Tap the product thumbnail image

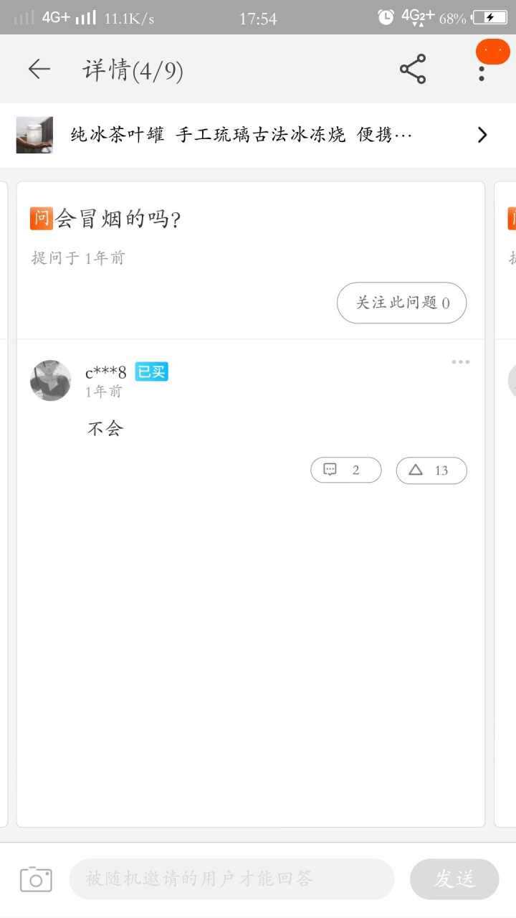click(x=34, y=135)
